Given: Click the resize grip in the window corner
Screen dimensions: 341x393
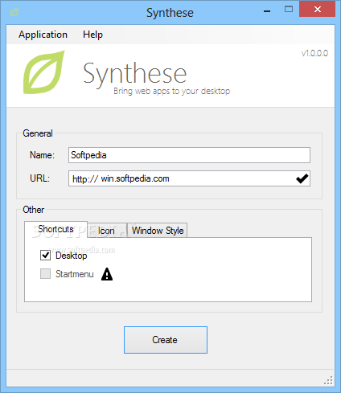Looking at the screenshot, I should coord(328,380).
